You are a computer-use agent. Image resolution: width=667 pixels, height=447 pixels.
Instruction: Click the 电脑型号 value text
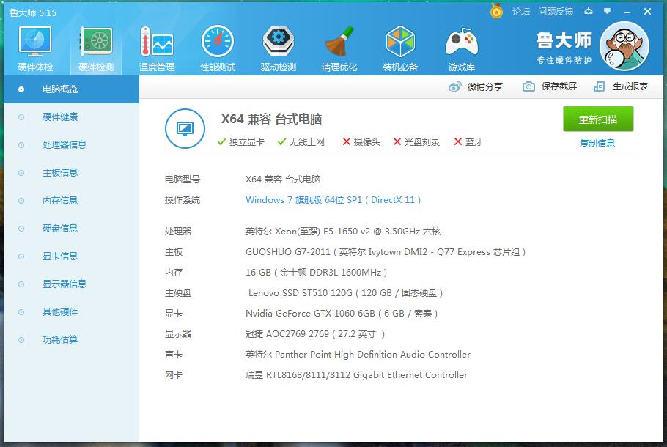[x=283, y=180]
